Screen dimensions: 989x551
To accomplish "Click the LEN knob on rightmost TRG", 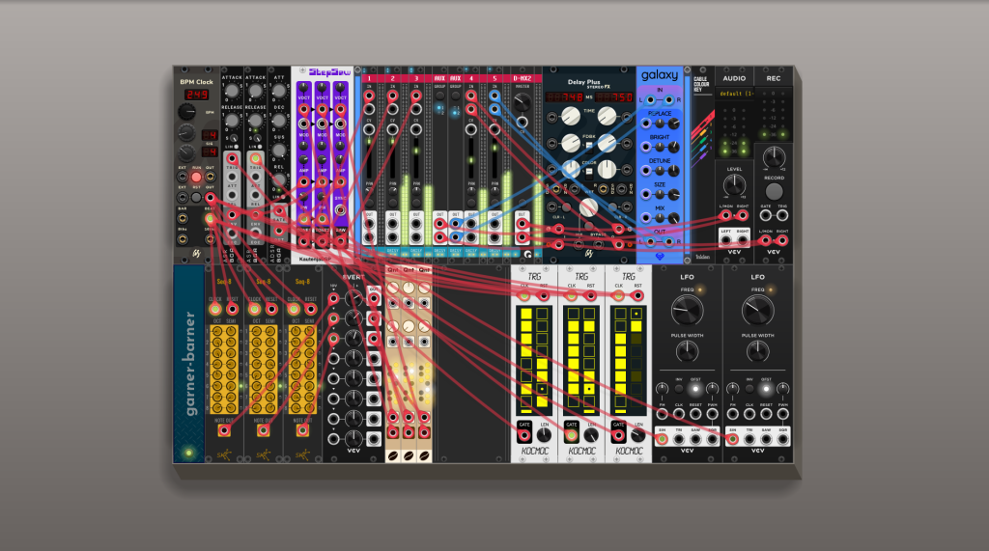I will pos(638,435).
